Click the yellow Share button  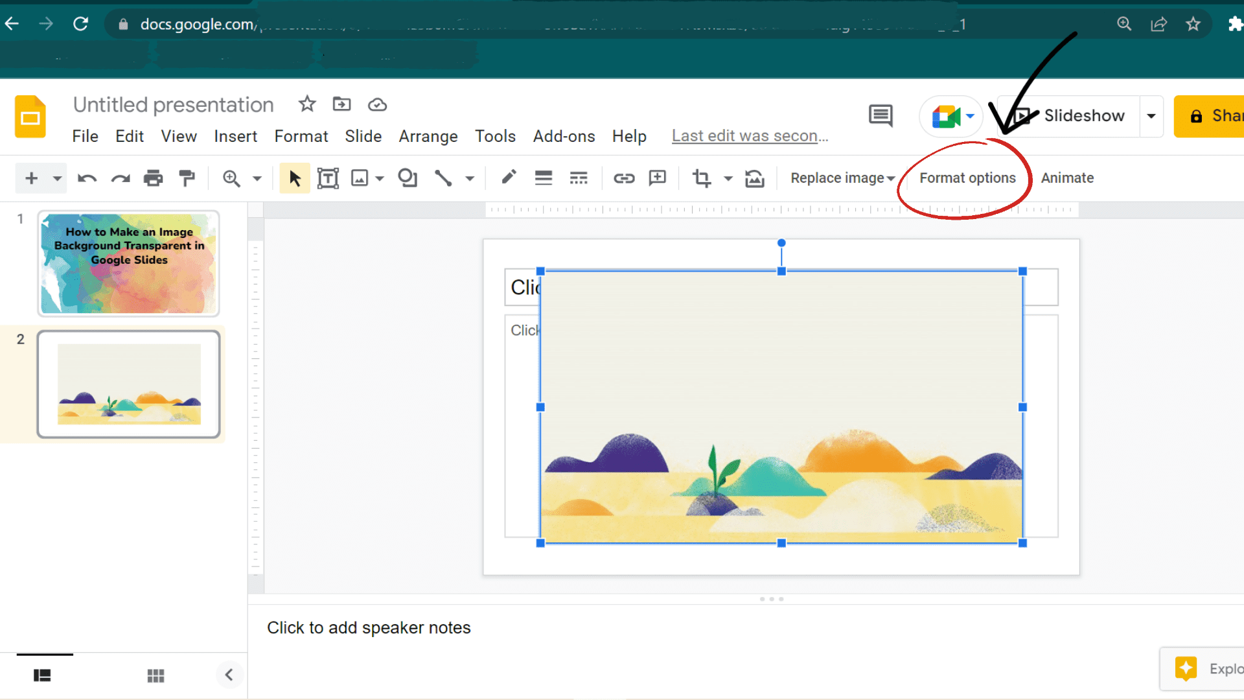[x=1210, y=116]
